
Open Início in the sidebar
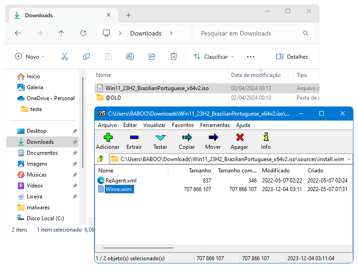tap(29, 76)
